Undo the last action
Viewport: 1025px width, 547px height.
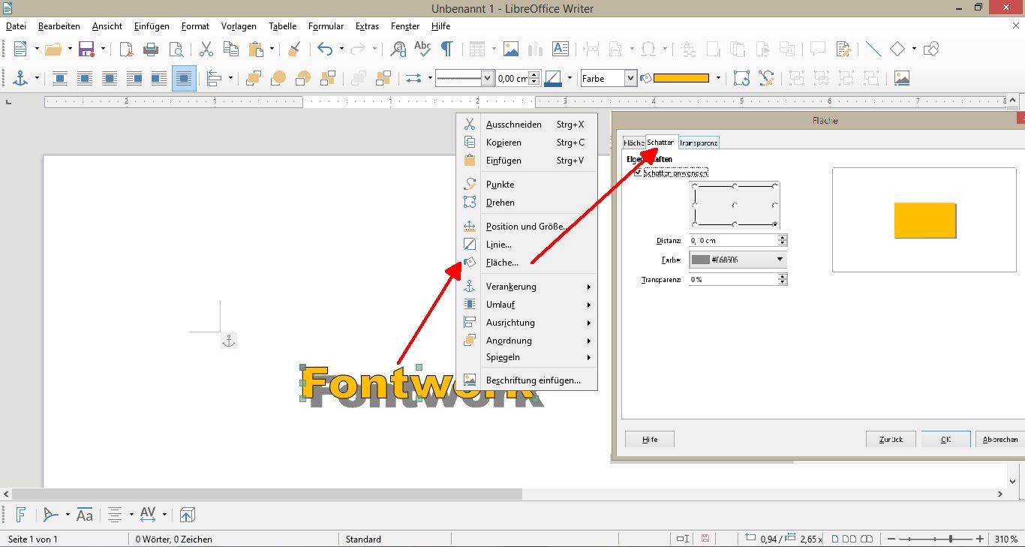click(325, 50)
